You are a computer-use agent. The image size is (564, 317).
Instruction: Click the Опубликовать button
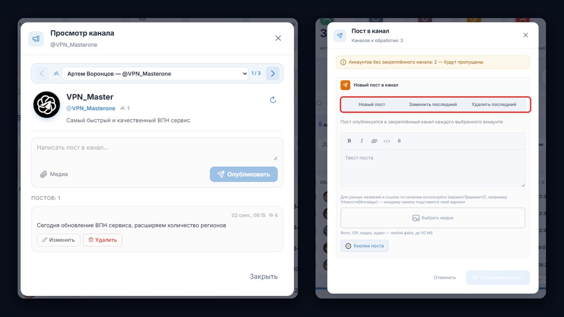[x=244, y=174]
